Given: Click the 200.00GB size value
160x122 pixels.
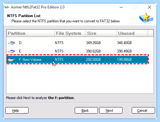Looking at the screenshot, I should pos(93,60).
